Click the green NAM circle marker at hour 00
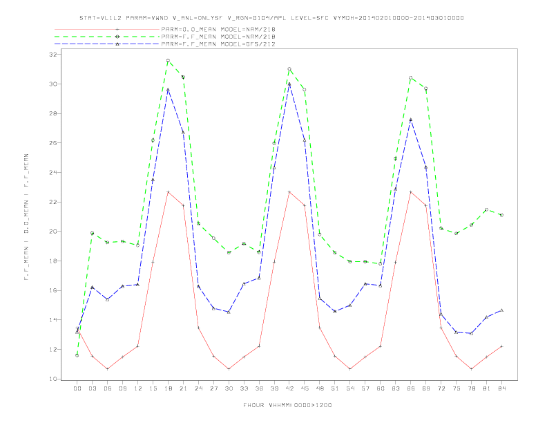 (x=77, y=355)
